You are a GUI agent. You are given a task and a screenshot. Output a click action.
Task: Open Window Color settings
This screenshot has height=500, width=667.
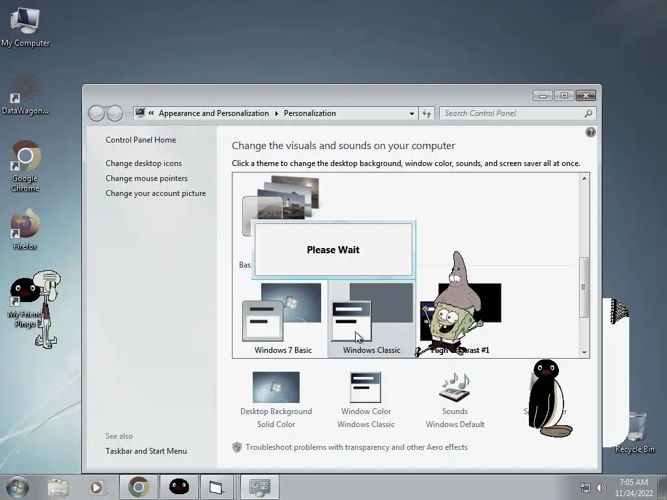coord(366,400)
